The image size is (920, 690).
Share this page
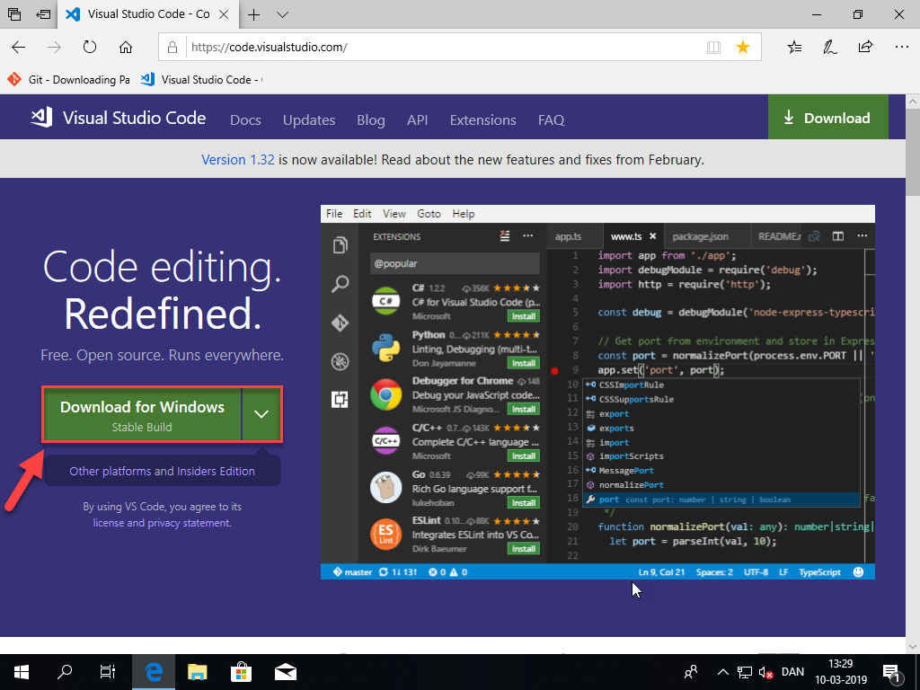(x=865, y=47)
